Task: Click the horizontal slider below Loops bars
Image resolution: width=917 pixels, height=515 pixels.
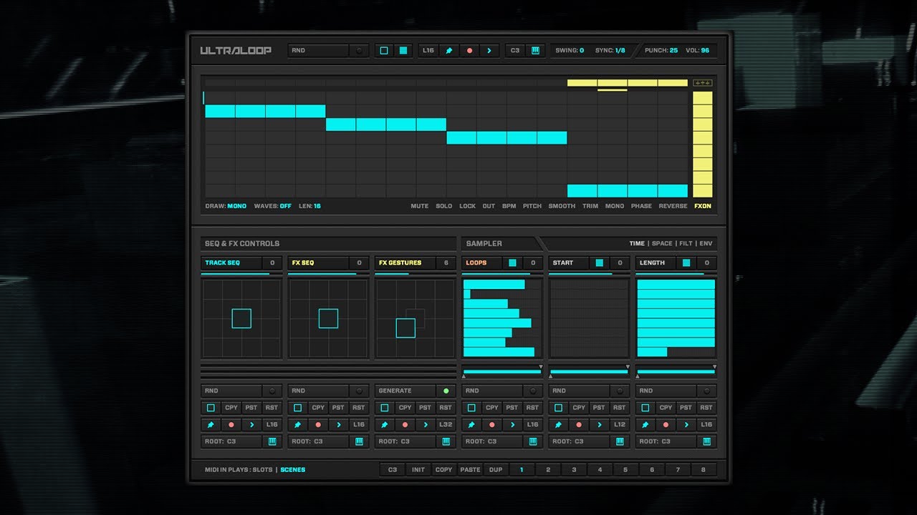Action: pos(502,372)
